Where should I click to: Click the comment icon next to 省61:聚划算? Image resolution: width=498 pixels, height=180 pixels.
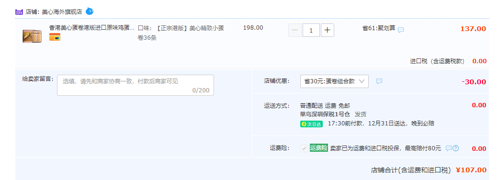pos(401,30)
